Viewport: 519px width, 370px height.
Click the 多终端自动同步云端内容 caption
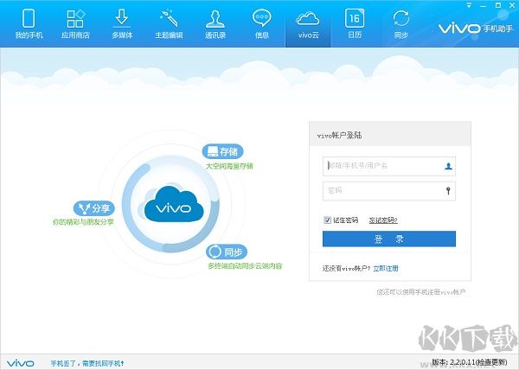coord(245,266)
